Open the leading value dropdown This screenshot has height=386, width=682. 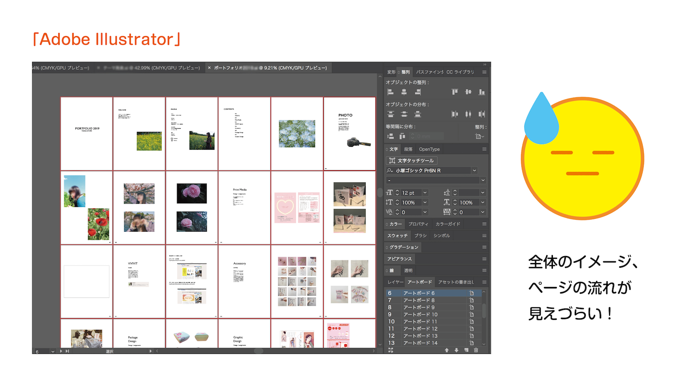click(482, 193)
